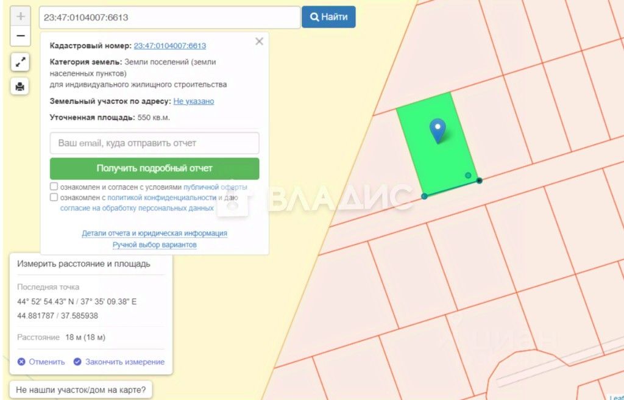Click Закончить измерение to finish measuring
This screenshot has height=400, width=624.
coord(119,362)
